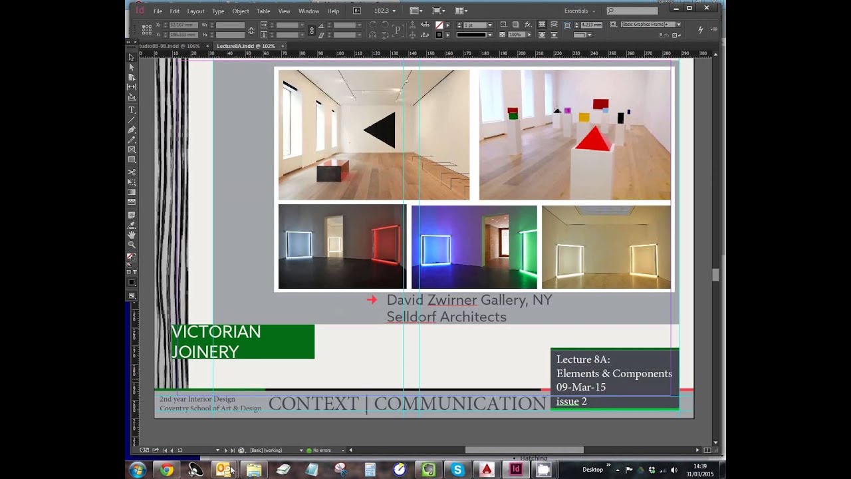Select the Zoom tool
851x479 pixels.
pos(132,245)
